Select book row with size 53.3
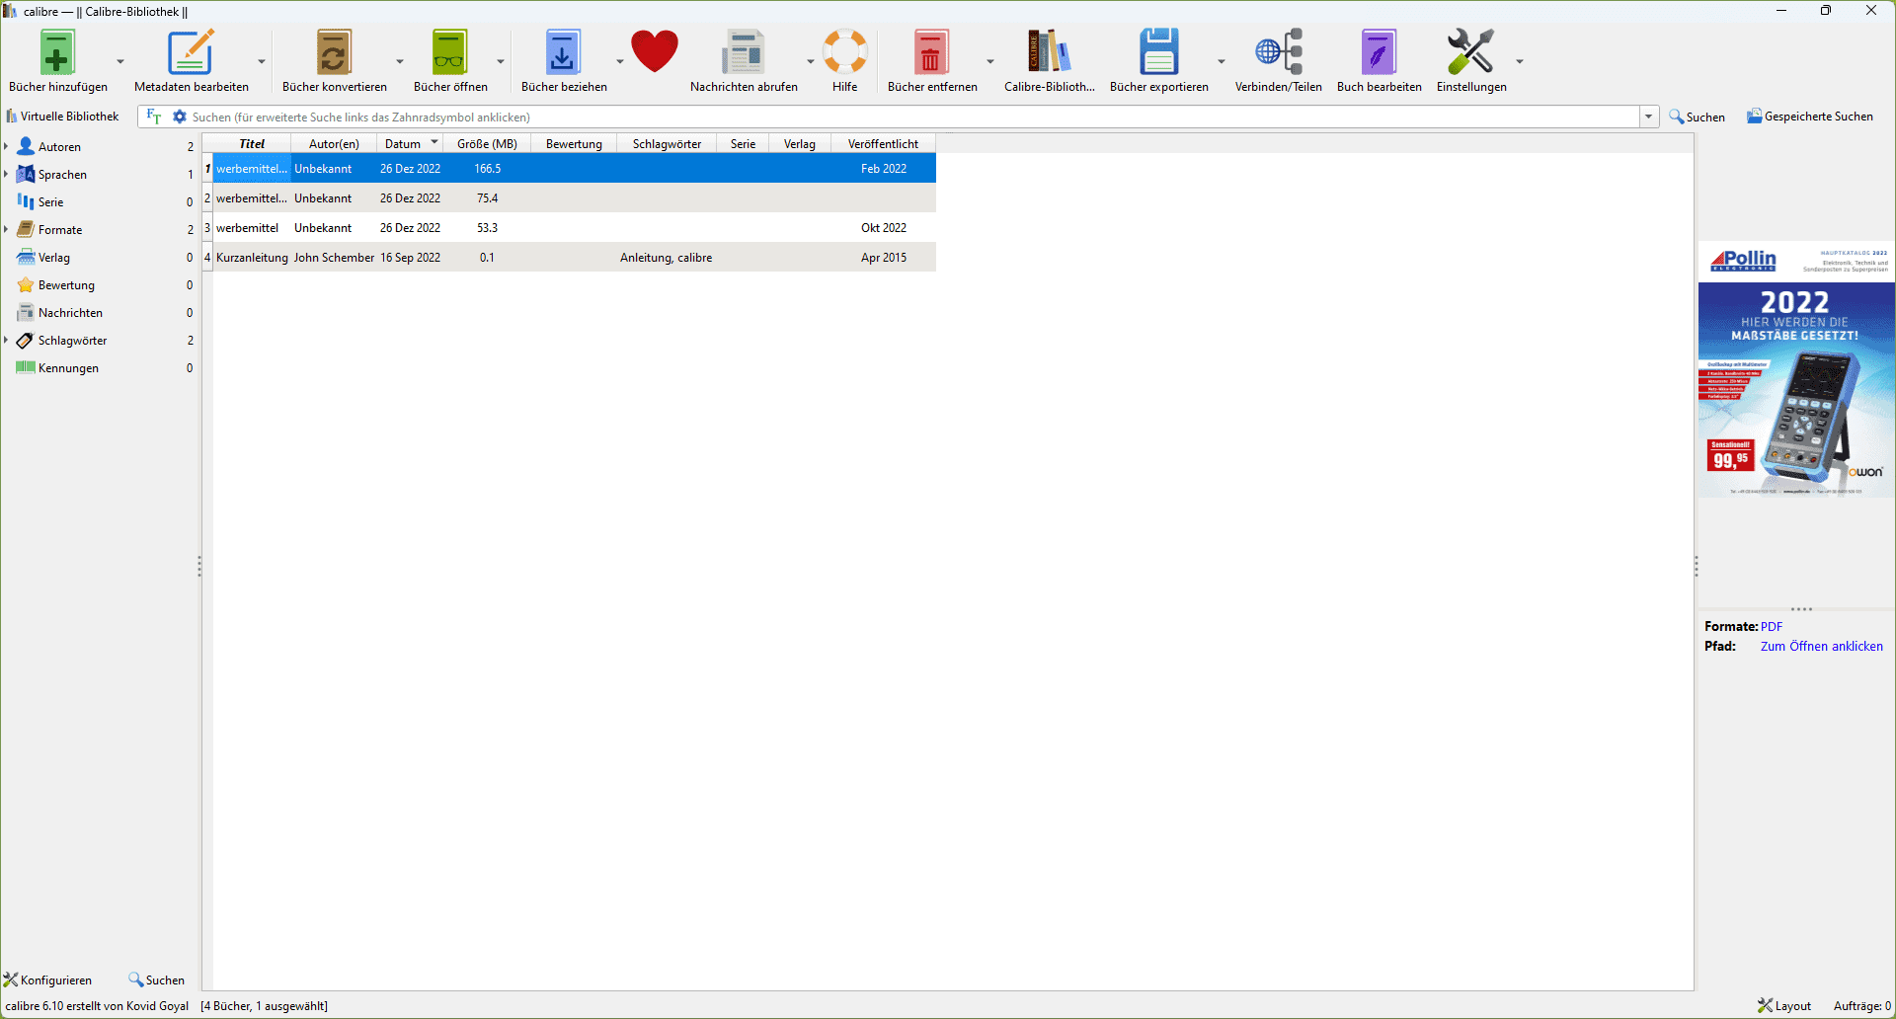This screenshot has width=1896, height=1019. point(574,227)
